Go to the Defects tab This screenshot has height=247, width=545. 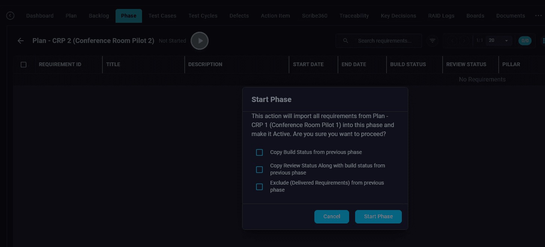pos(239,16)
